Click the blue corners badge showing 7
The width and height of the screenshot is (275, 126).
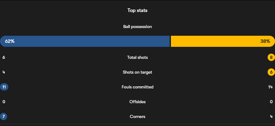pyautogui.click(x=4, y=116)
